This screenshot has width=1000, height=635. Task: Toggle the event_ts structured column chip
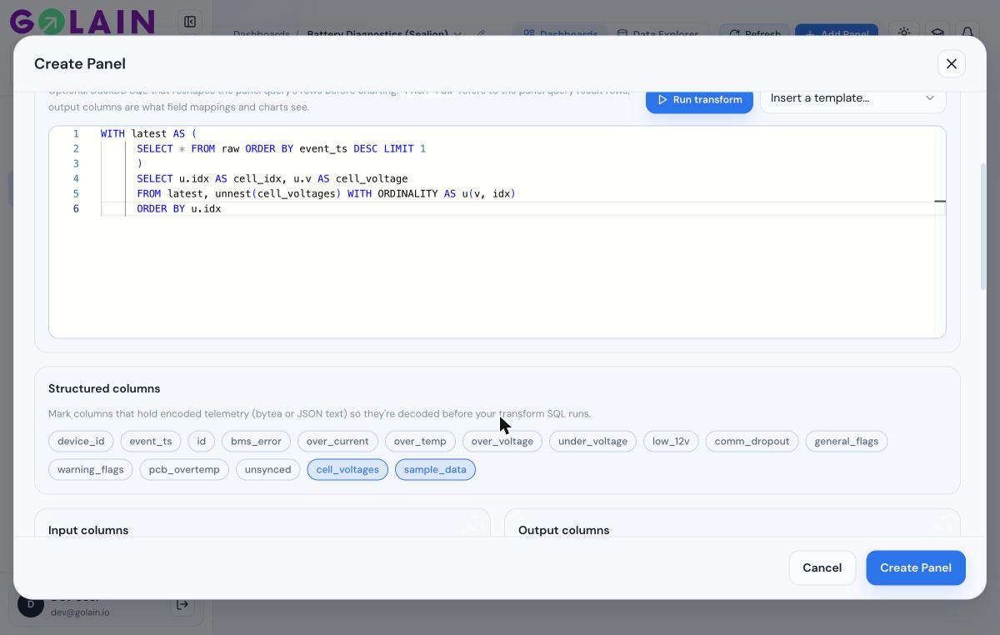(x=151, y=441)
